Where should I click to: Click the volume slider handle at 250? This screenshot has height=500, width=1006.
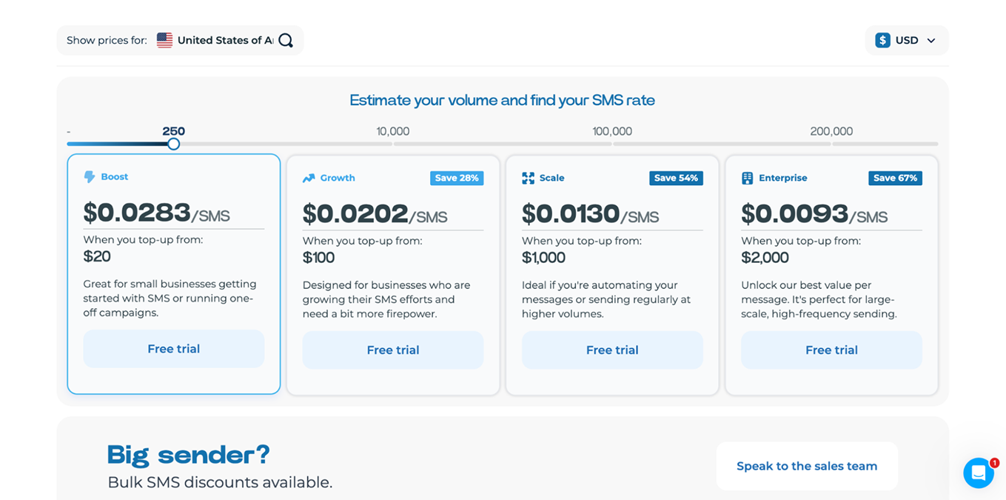(173, 144)
